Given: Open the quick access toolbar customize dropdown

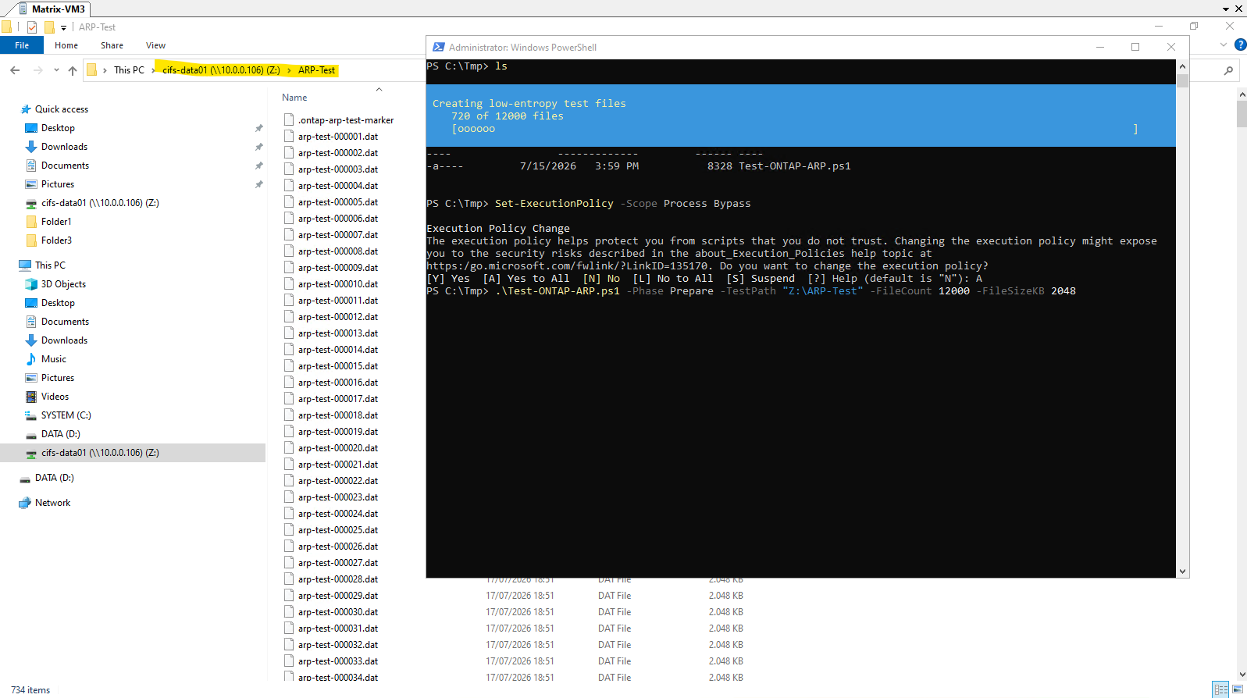Looking at the screenshot, I should click(x=63, y=27).
